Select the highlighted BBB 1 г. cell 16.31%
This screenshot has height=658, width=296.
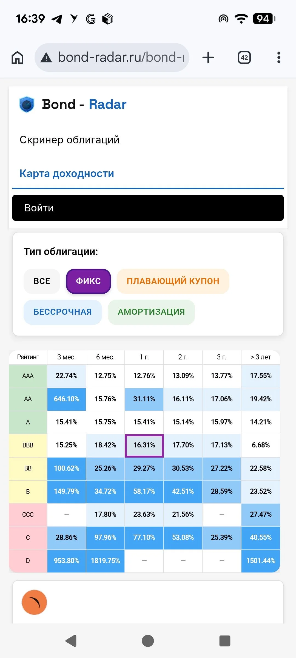point(144,446)
